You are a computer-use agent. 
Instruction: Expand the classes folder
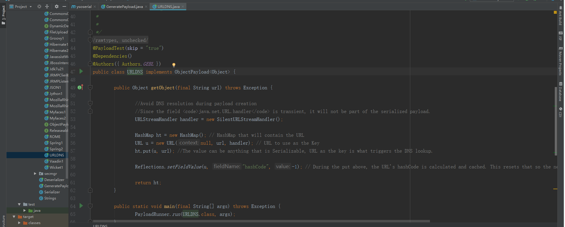19,223
